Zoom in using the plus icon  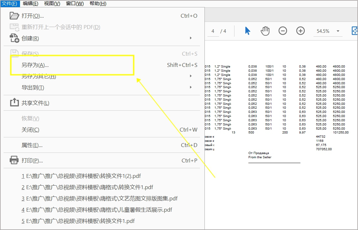[300, 31]
